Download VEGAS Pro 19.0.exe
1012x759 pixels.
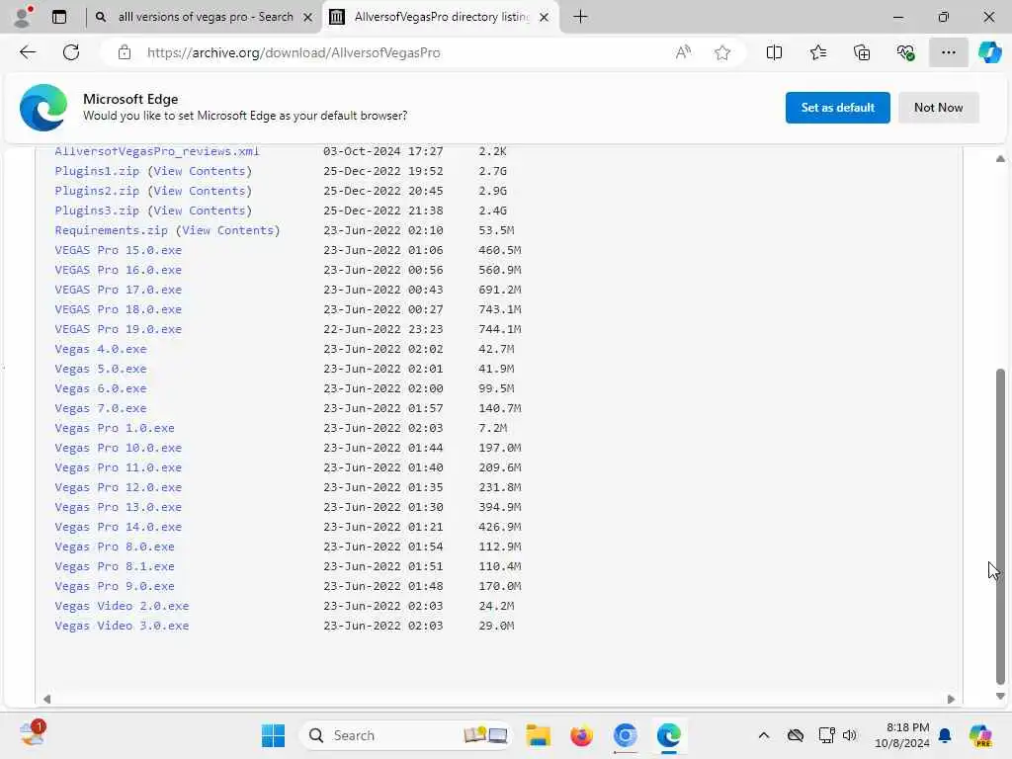pyautogui.click(x=119, y=329)
